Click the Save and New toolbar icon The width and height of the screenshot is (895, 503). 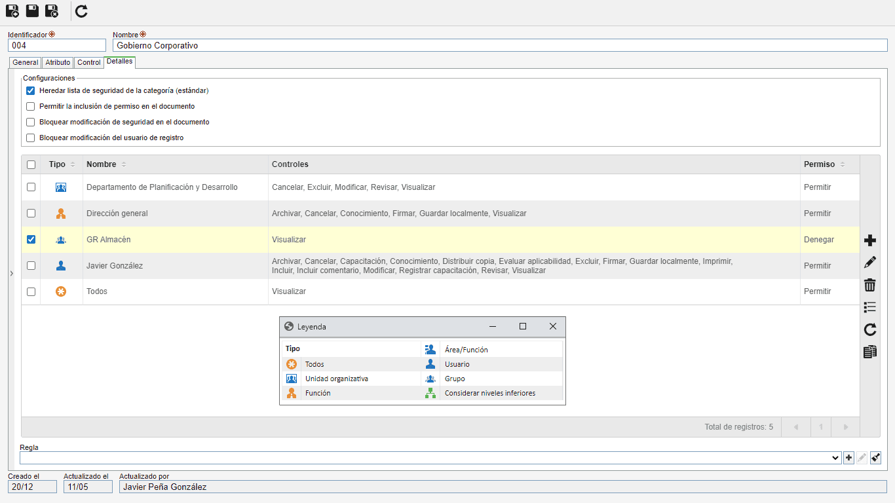(12, 11)
